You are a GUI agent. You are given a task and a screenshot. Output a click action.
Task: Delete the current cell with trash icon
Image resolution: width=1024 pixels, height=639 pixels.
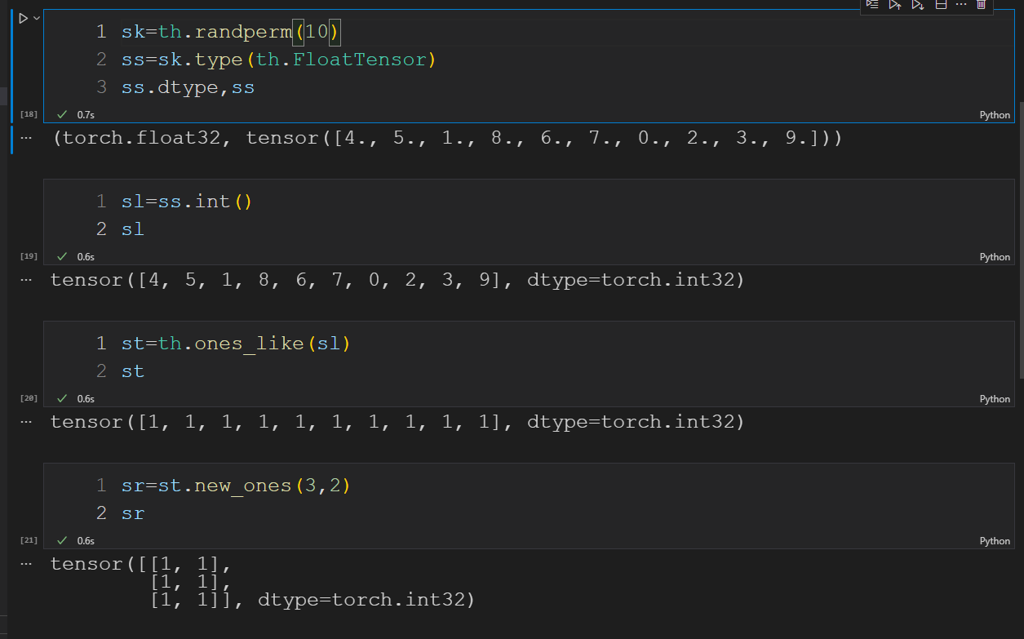982,5
